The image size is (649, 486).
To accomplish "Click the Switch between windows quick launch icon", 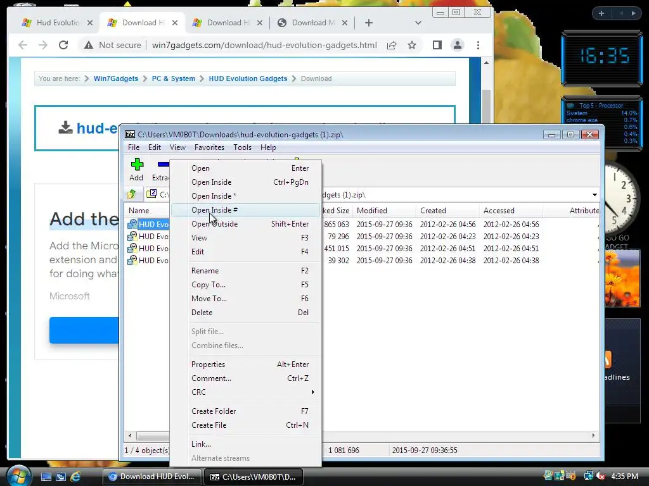I will (x=60, y=477).
